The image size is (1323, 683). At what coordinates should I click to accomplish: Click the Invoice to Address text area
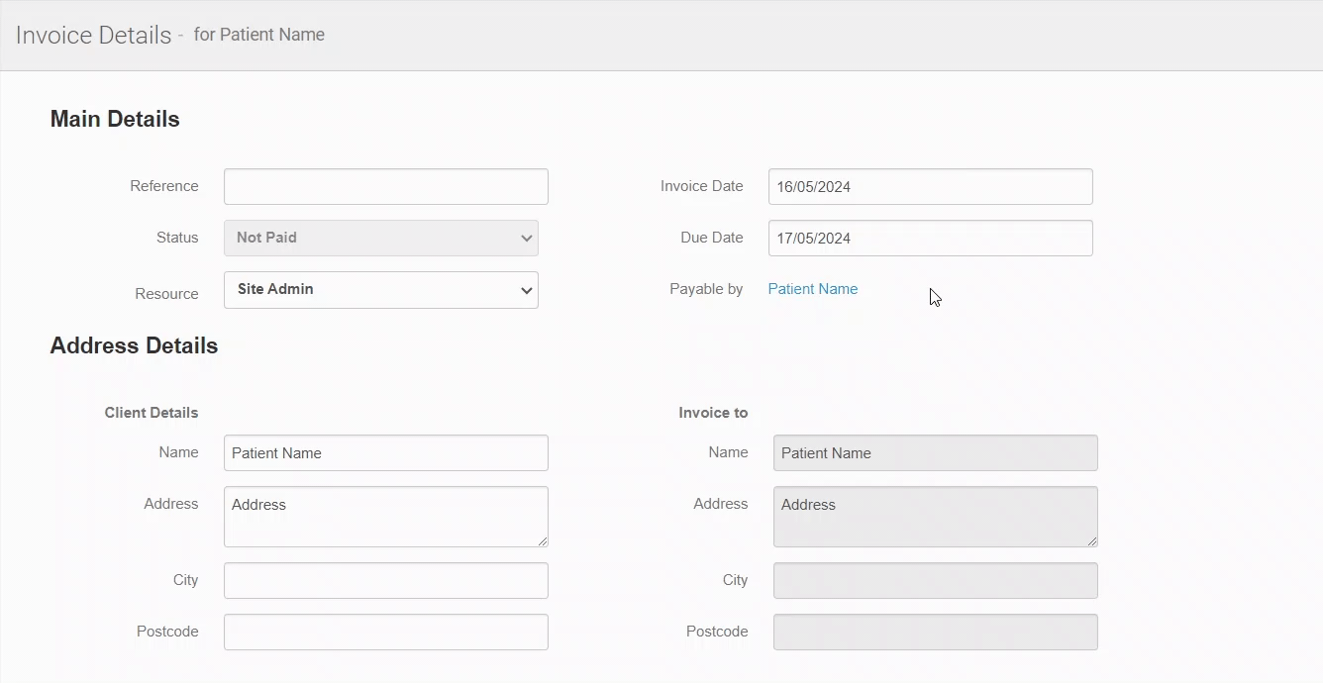(x=935, y=516)
